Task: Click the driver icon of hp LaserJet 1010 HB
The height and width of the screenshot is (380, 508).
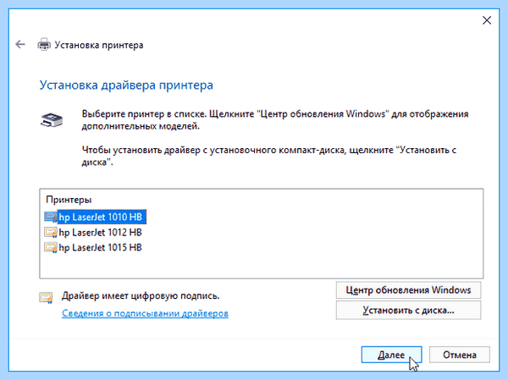Action: 51,217
